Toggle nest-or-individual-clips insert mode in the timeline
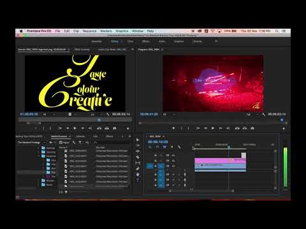 point(150,147)
